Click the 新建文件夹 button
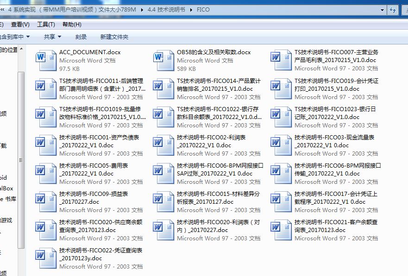 tap(114, 37)
